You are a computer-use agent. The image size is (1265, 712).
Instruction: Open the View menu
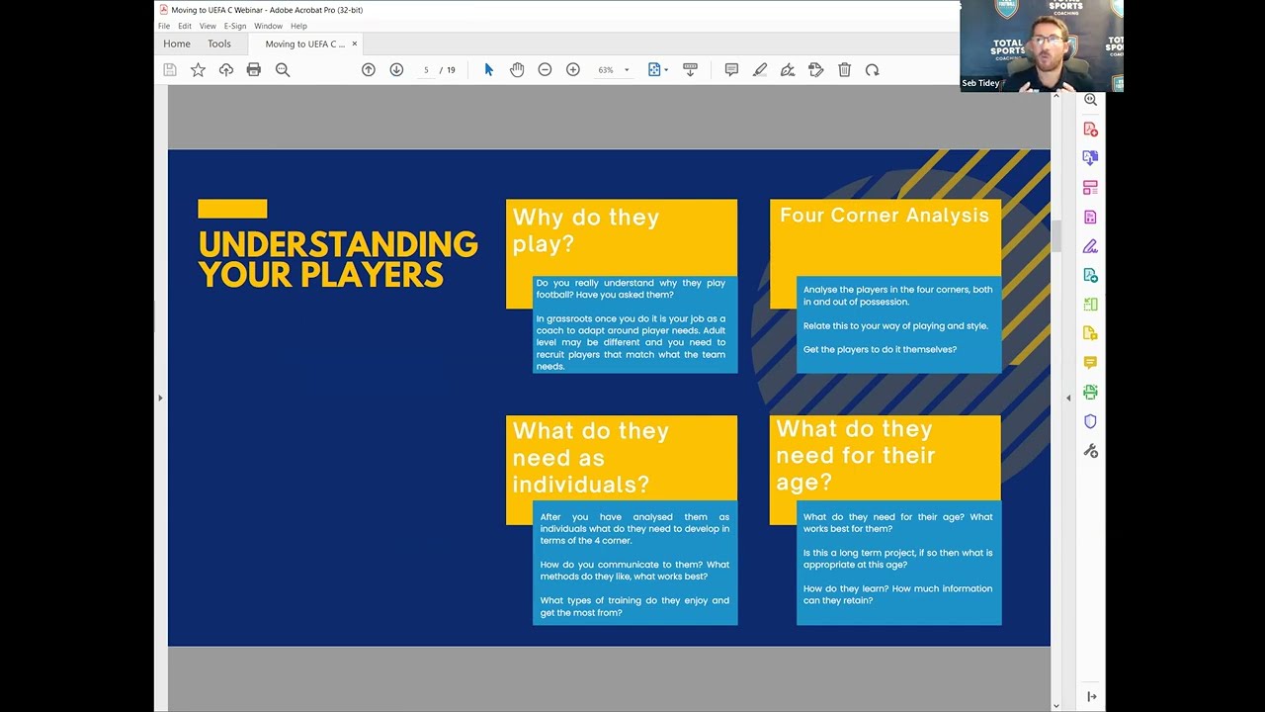tap(208, 27)
